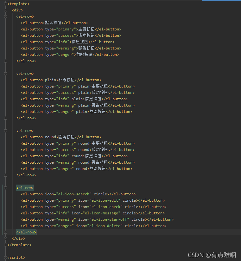Click fold marker at </el-row> below the el-icon-delete line

[x=5, y=232]
